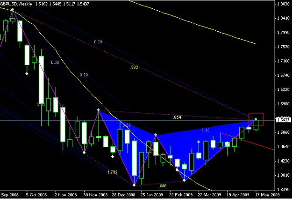Viewport: 292px width, 199px height.
Task: Click the 1.4640 price axis label
Action: click(x=283, y=147)
